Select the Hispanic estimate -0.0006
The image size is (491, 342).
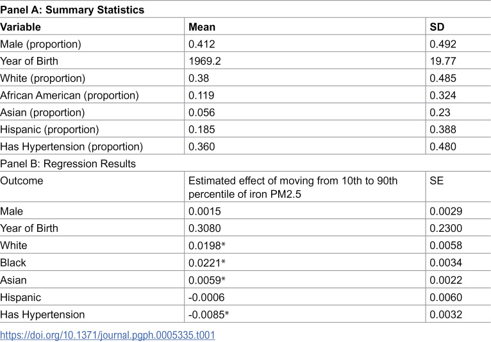[206, 297]
